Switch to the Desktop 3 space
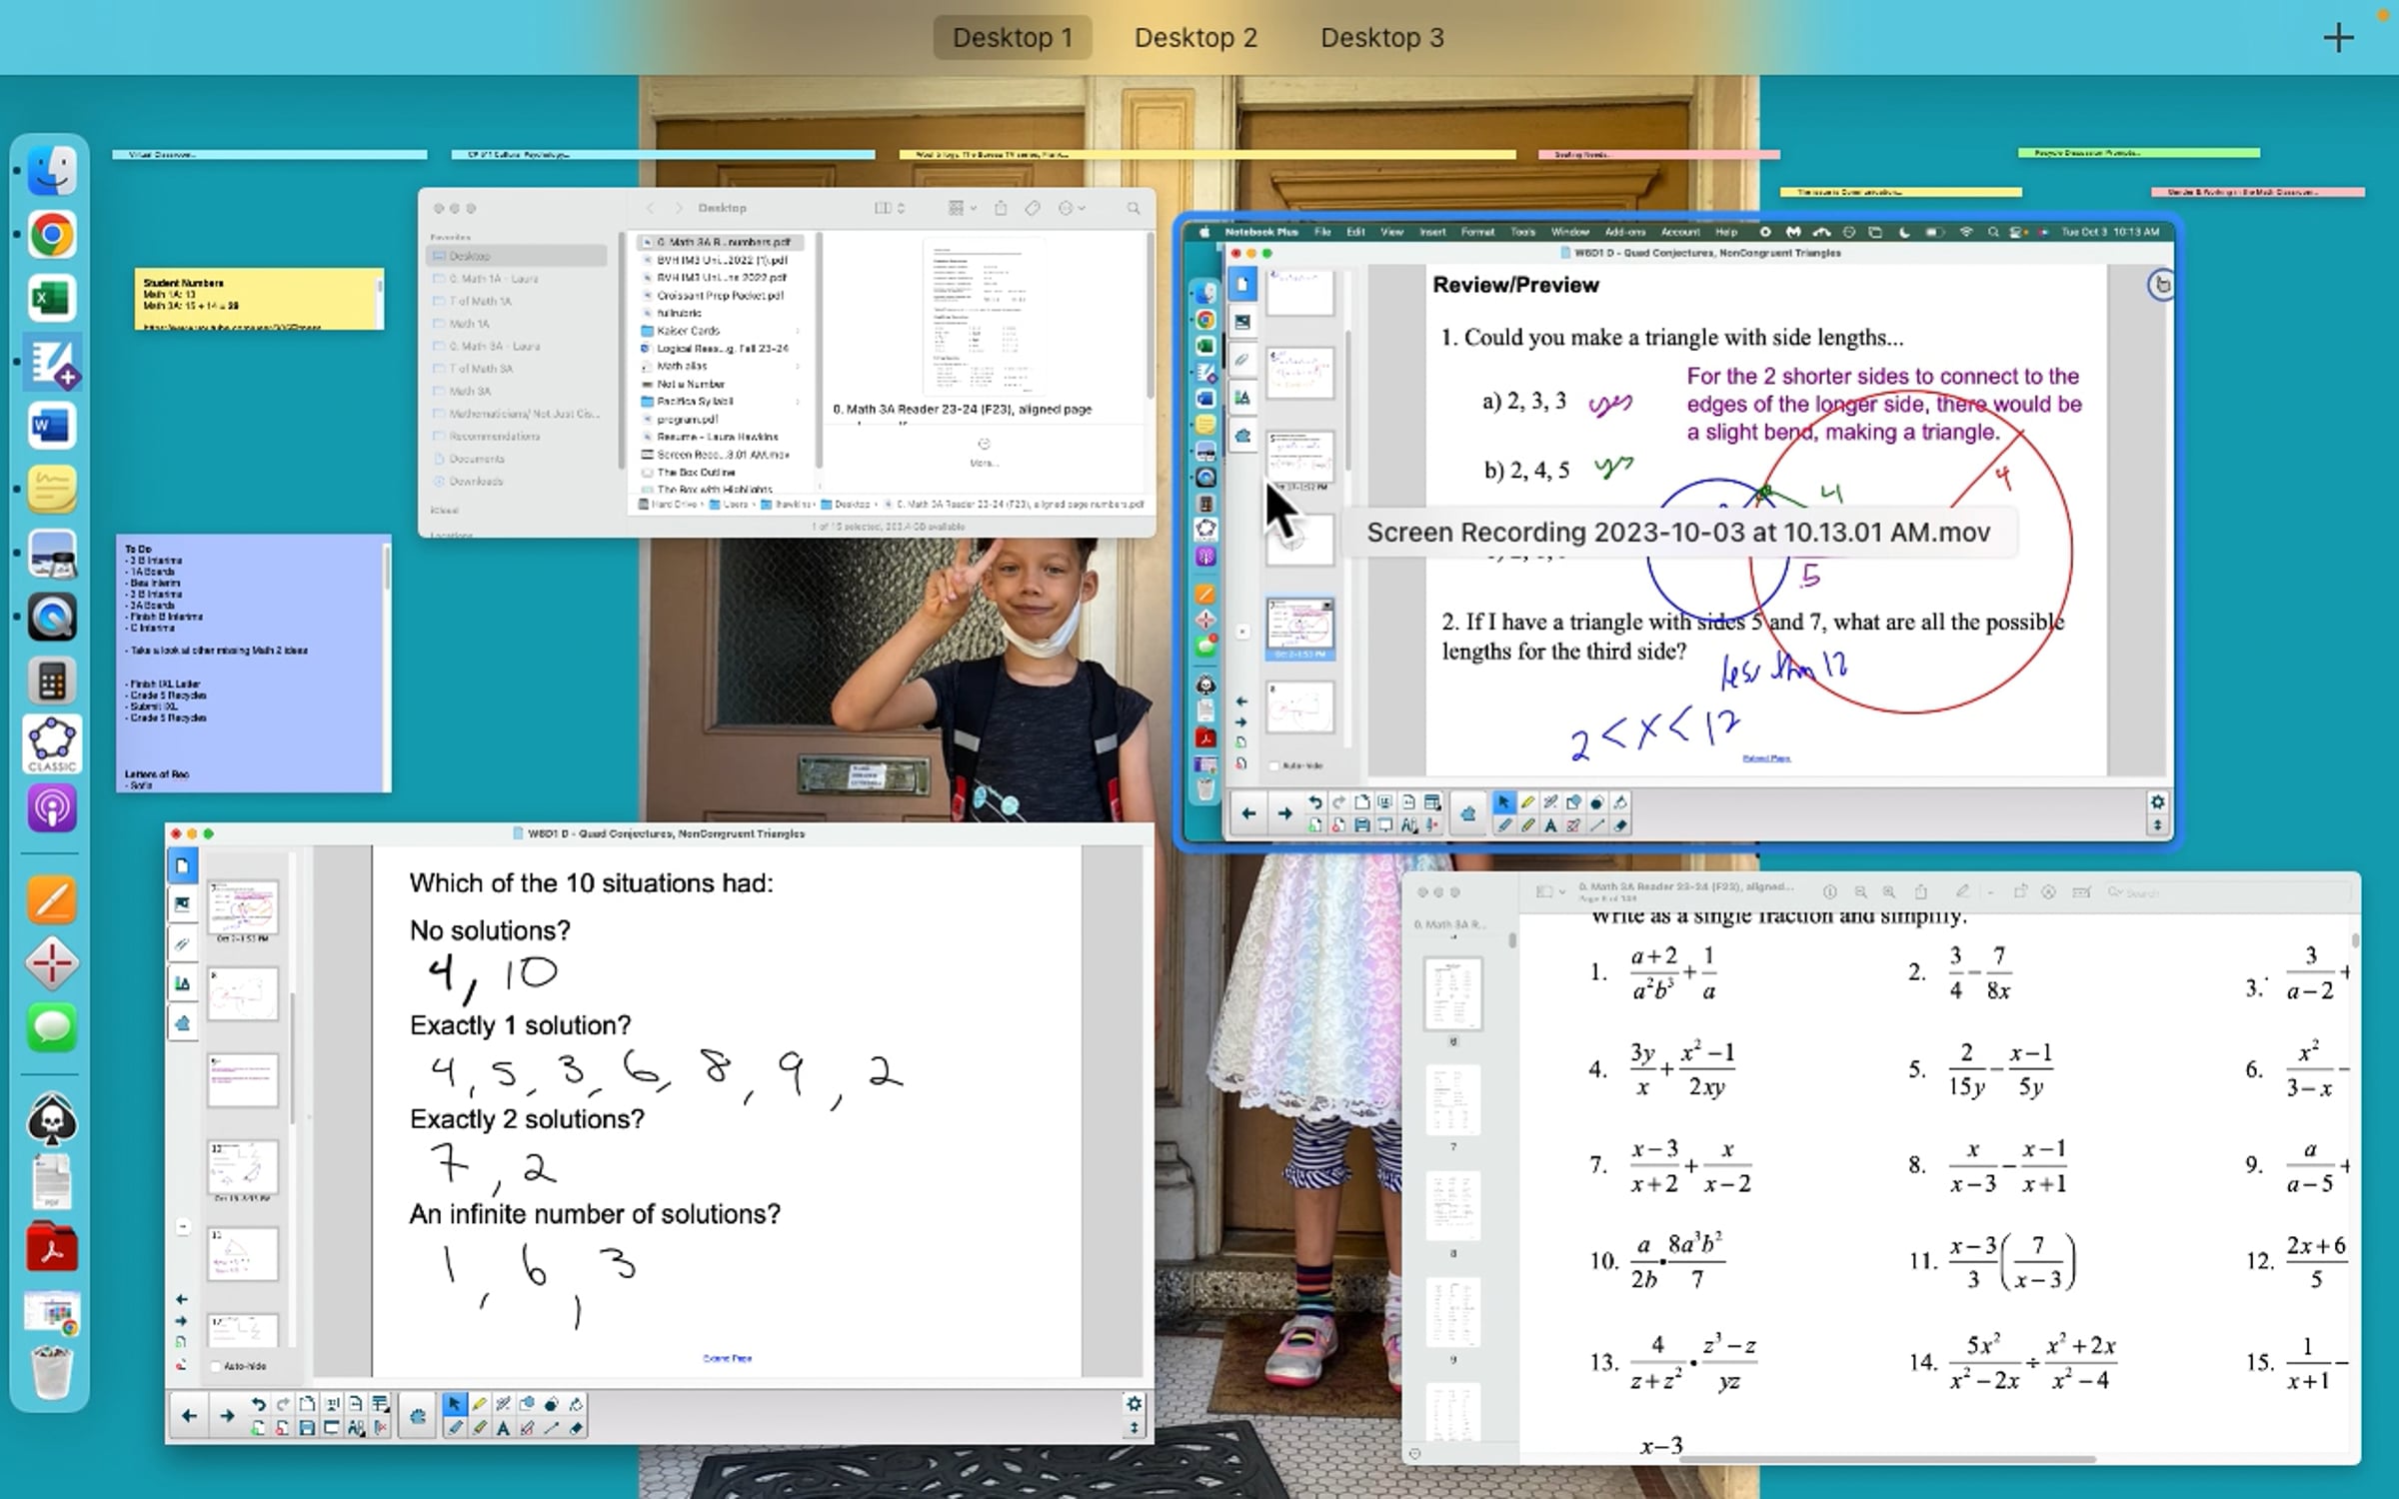This screenshot has height=1499, width=2399. 1381,38
